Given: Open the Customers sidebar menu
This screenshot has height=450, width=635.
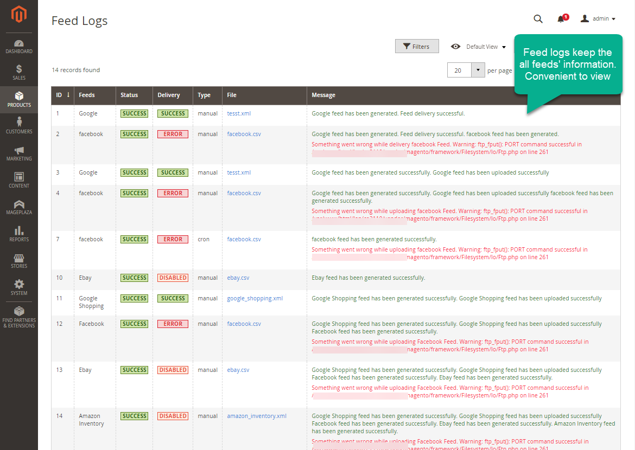Looking at the screenshot, I should coord(18,126).
